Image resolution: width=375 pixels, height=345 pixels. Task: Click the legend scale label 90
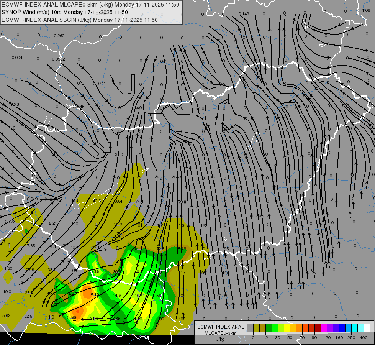pyautogui.click(x=314, y=338)
